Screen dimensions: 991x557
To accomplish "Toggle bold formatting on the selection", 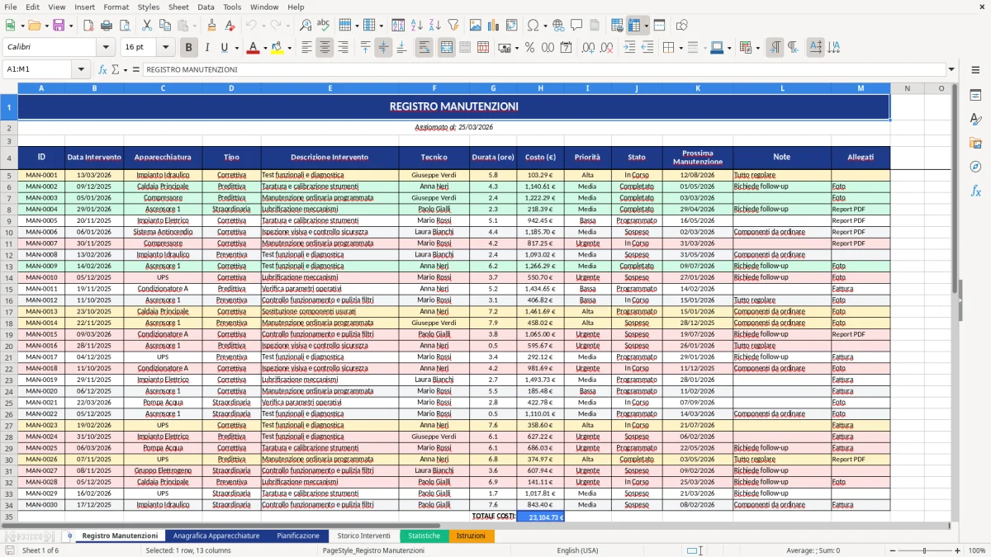I will pyautogui.click(x=188, y=47).
